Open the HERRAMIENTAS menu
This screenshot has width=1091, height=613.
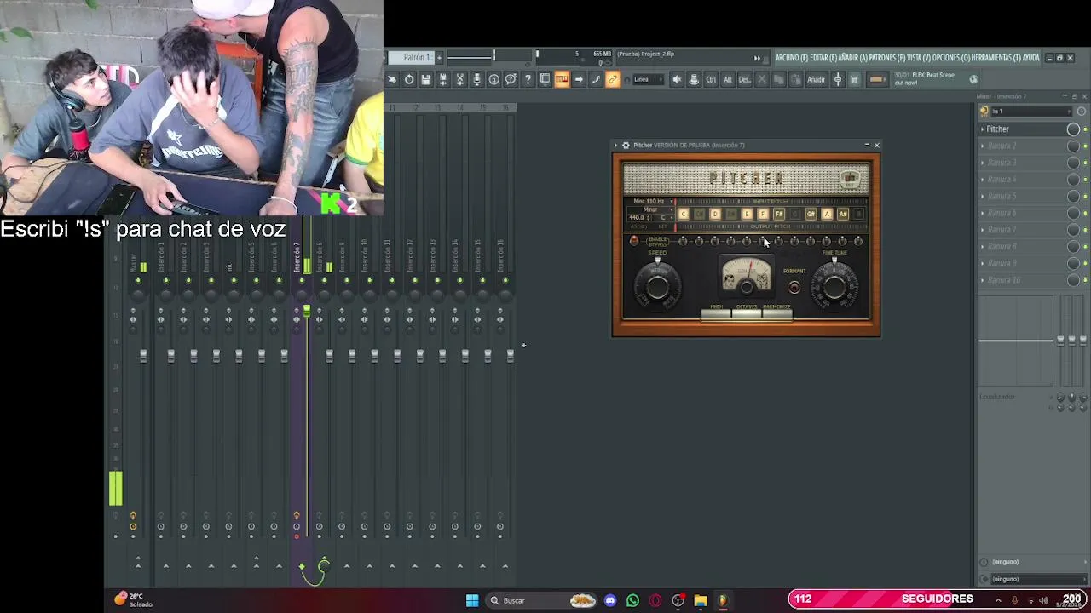(996, 58)
